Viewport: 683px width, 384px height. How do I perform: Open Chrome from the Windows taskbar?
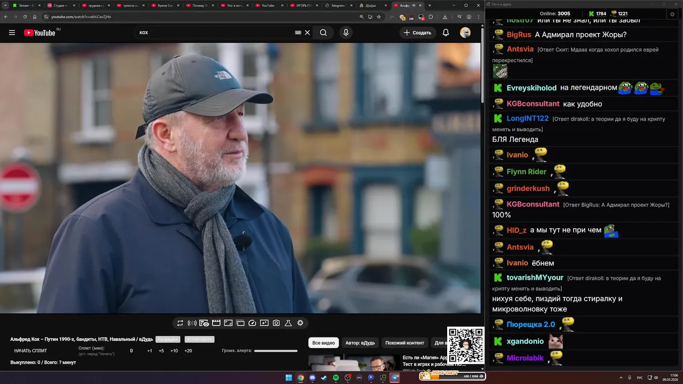300,378
